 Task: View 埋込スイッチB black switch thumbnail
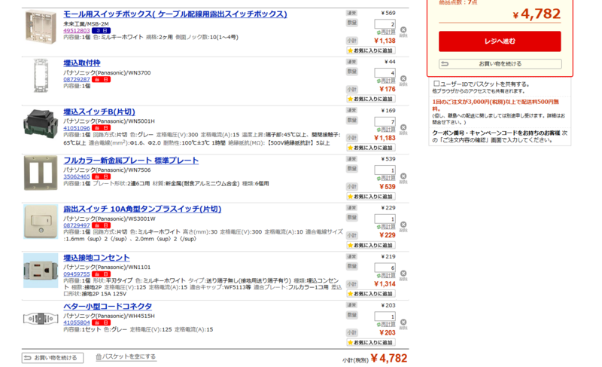[x=41, y=124]
